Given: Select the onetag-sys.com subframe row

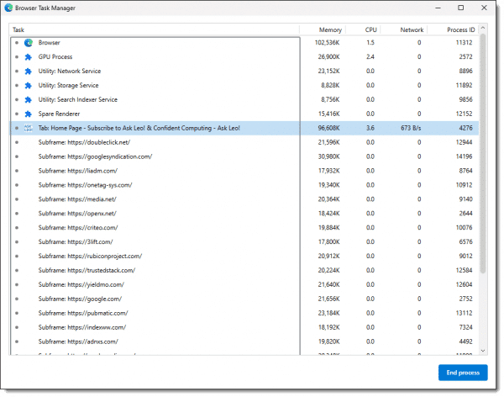Looking at the screenshot, I should point(244,185).
